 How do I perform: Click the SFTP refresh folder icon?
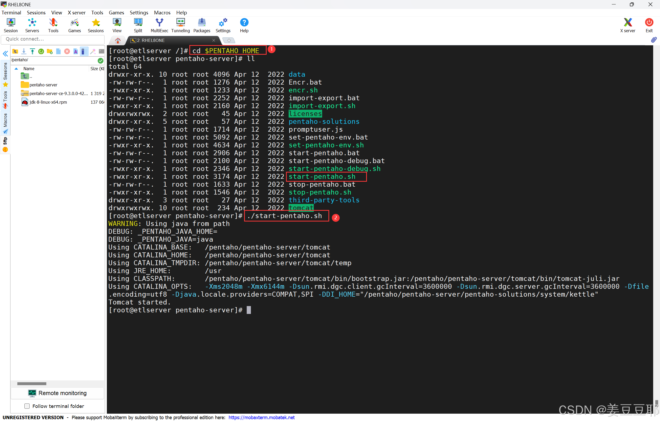pos(41,51)
